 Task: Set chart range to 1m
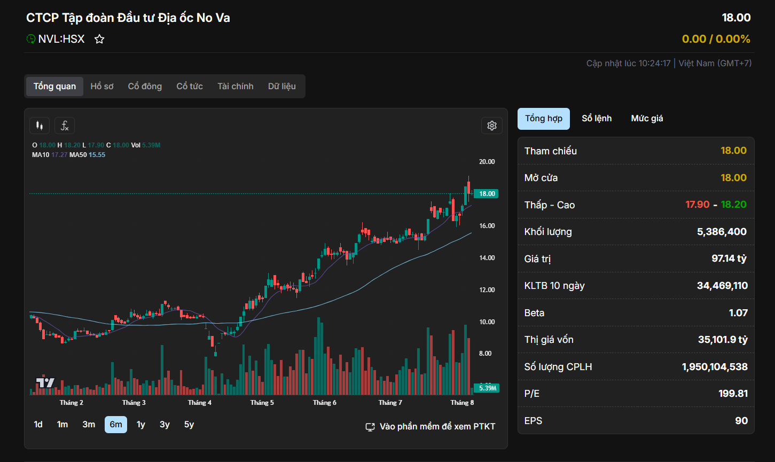[62, 425]
